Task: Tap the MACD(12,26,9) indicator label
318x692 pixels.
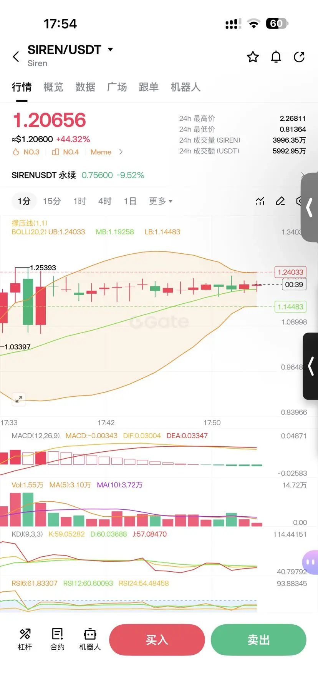Action: coord(36,436)
